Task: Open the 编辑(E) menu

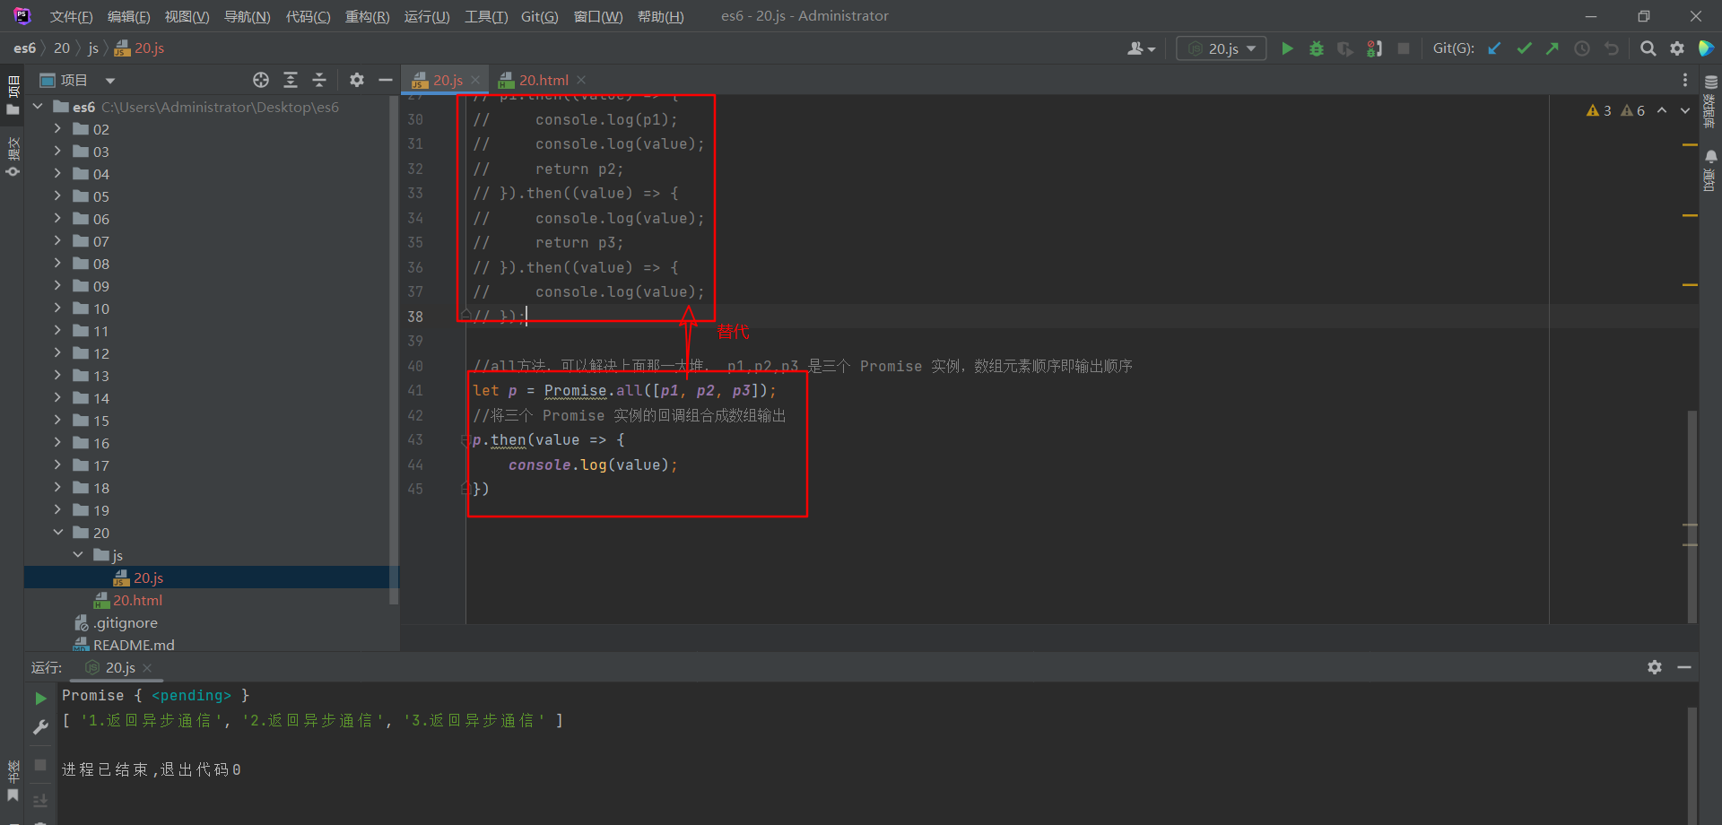Action: click(x=128, y=16)
